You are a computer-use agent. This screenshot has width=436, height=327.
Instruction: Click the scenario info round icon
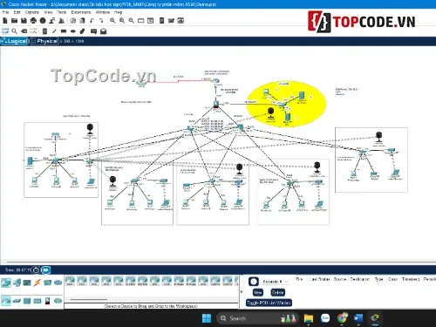(254, 282)
